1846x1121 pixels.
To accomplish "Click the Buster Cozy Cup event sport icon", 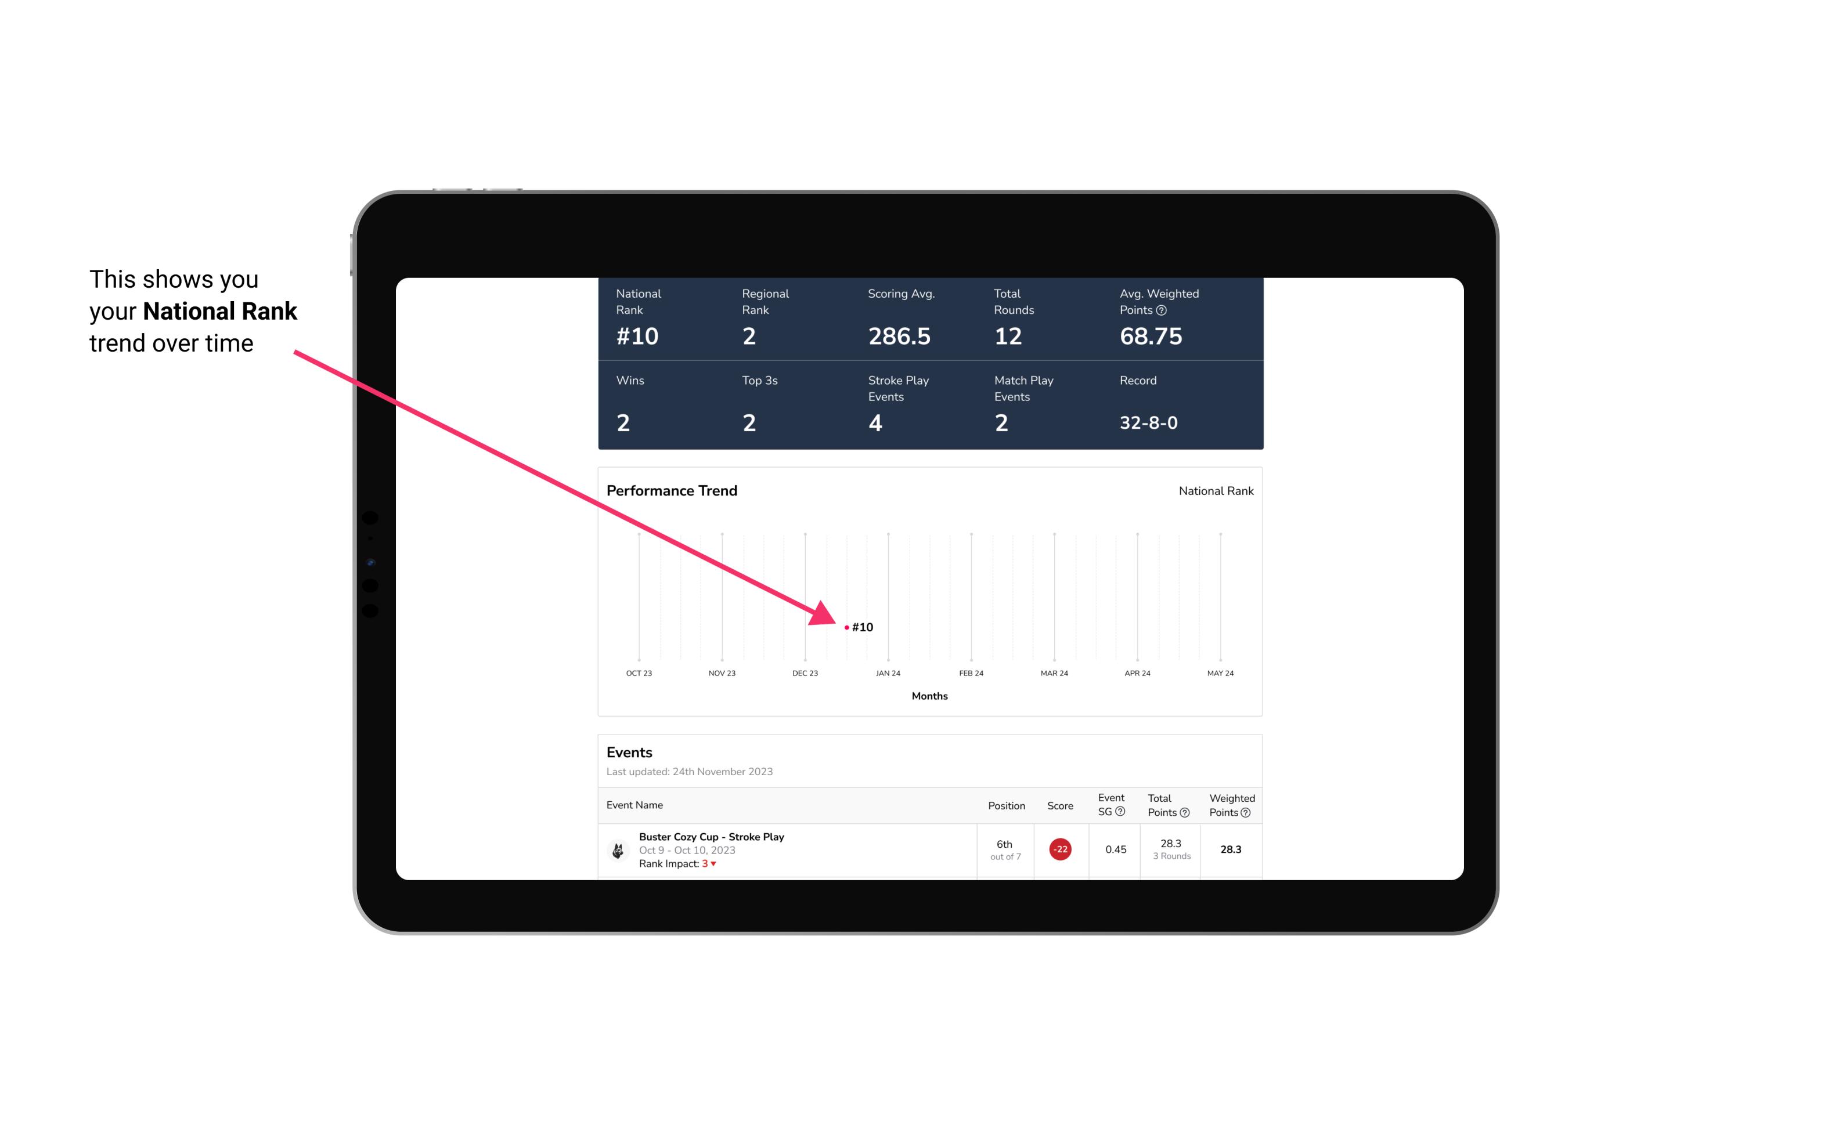I will (x=618, y=848).
